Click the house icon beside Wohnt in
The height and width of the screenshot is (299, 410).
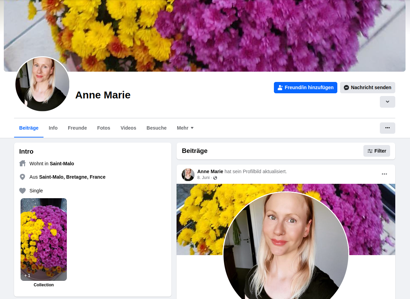coord(23,164)
